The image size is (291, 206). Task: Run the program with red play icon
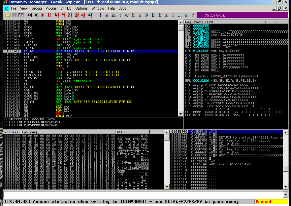43,15
